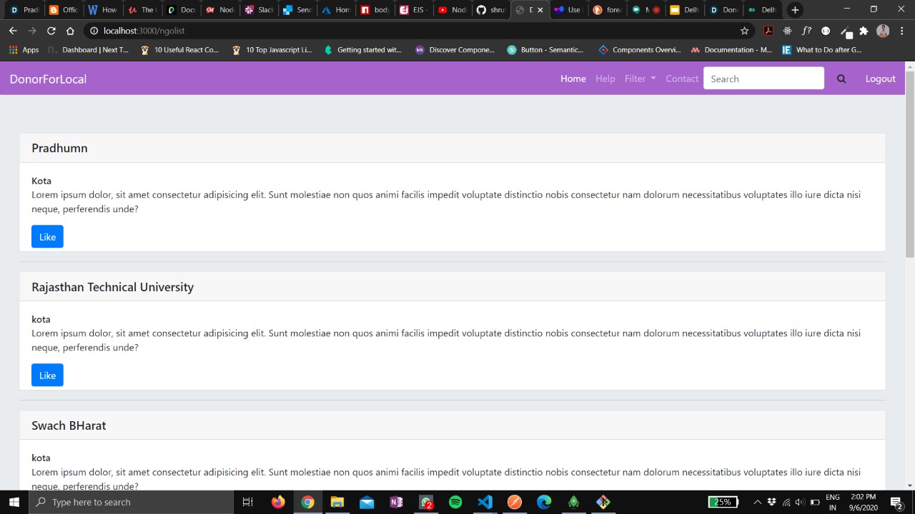This screenshot has height=514, width=915.
Task: Bookmark this page with the star icon
Action: [744, 31]
